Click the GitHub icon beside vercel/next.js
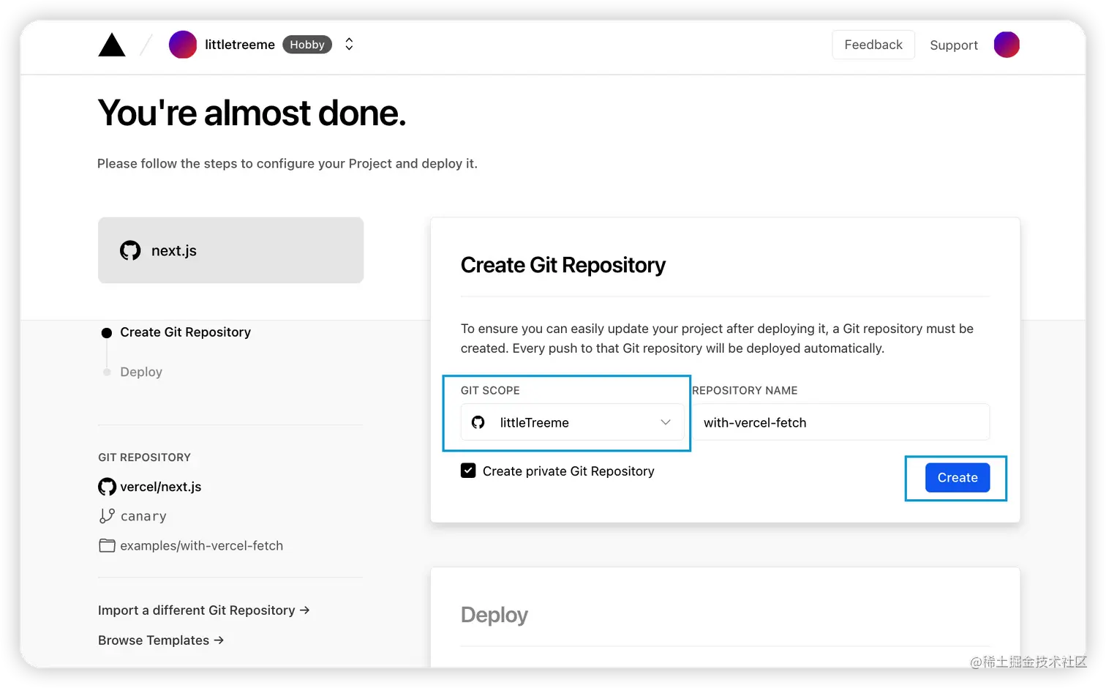This screenshot has width=1106, height=688. [x=106, y=486]
